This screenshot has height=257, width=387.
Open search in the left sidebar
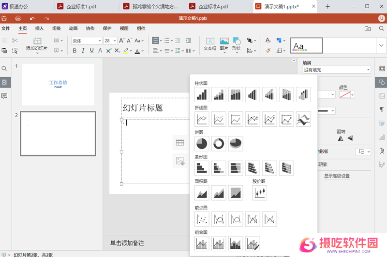[4, 68]
